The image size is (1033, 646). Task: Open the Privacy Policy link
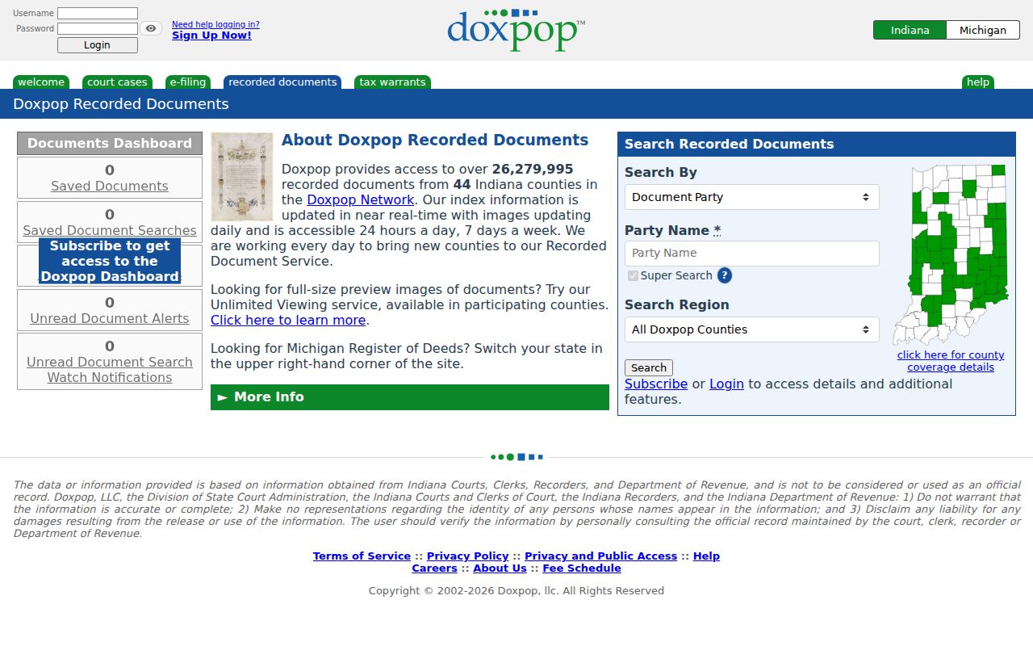pos(468,556)
